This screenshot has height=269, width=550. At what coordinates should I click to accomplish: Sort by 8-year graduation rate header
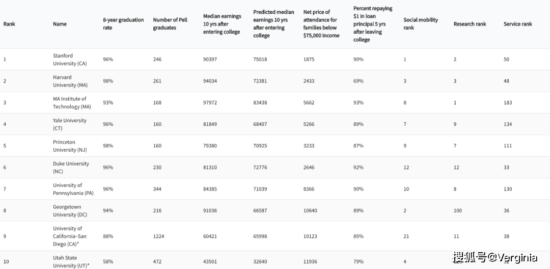click(123, 24)
